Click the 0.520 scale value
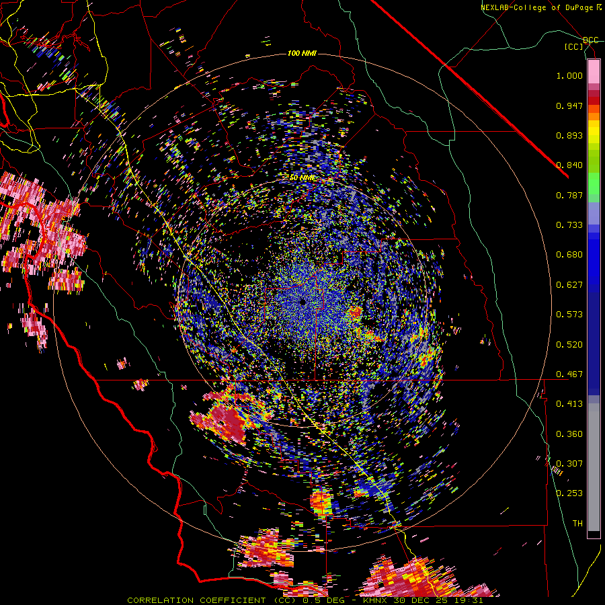 (569, 345)
